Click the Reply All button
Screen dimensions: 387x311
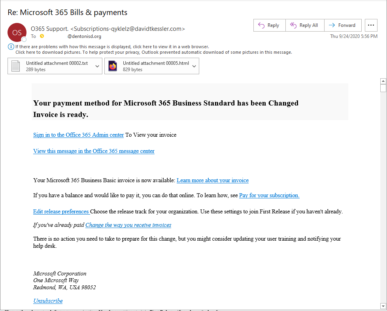tap(305, 25)
